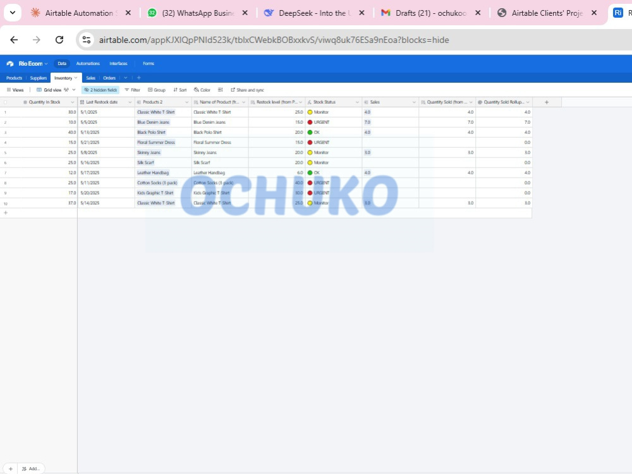Select the 5/21/2025 restock date cell
This screenshot has height=474, width=632.
106,143
